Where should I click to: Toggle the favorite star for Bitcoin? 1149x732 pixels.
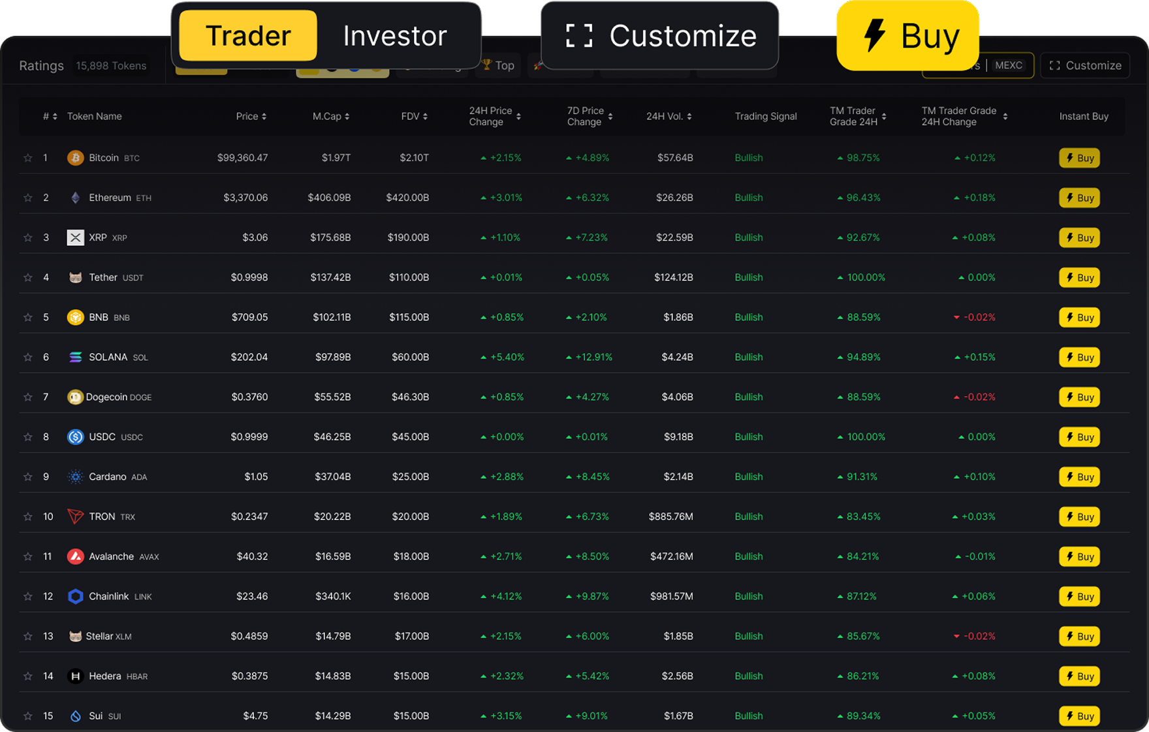pyautogui.click(x=28, y=158)
